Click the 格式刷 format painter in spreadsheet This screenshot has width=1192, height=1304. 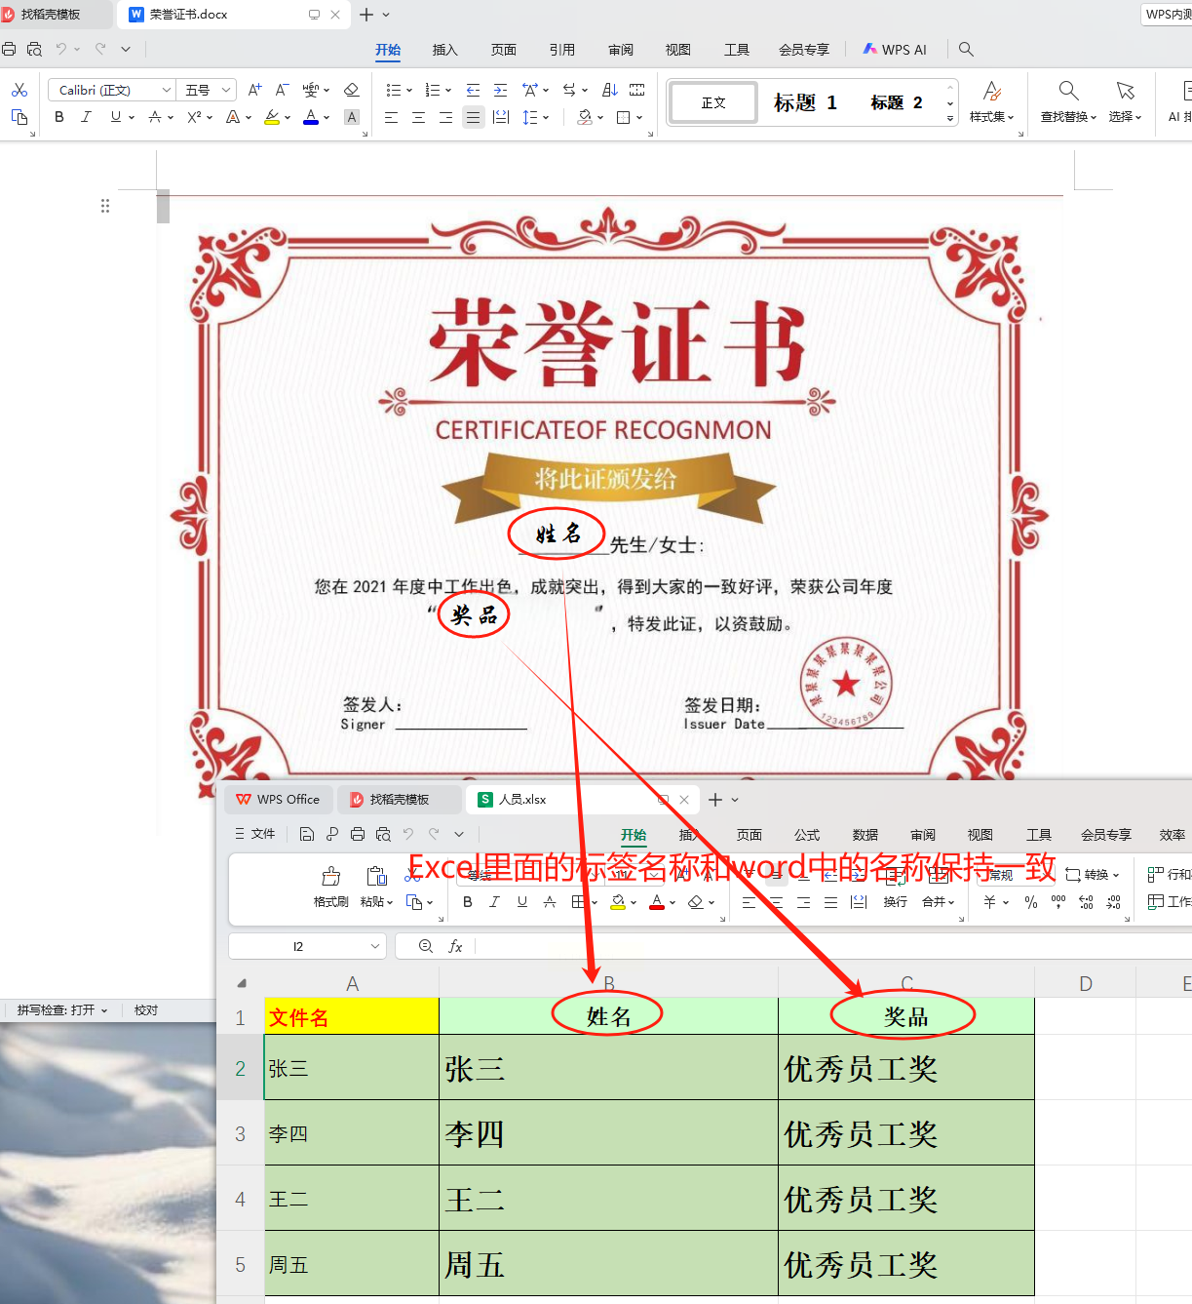pos(330,887)
